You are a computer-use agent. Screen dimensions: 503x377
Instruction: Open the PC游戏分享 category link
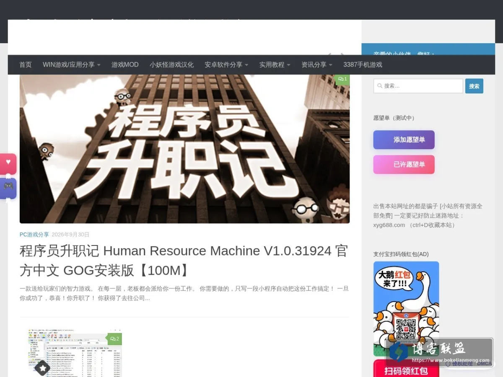pyautogui.click(x=34, y=235)
